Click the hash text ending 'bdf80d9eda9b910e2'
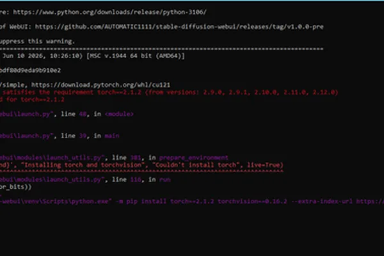Image resolution: width=384 pixels, height=256 pixels. pos(30,70)
